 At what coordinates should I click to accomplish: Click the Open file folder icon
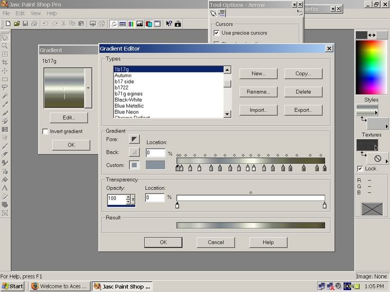17,23
